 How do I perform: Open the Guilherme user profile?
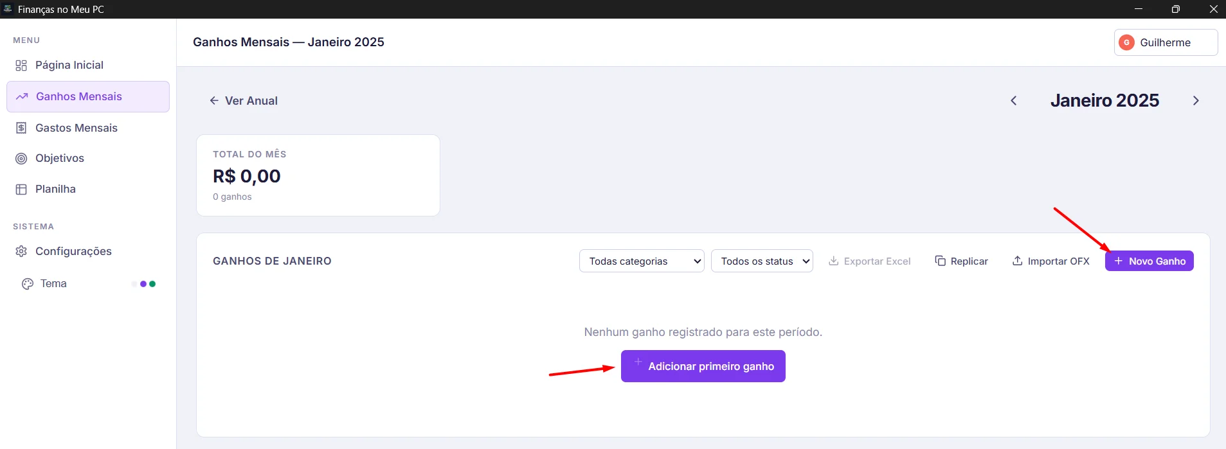point(1166,42)
